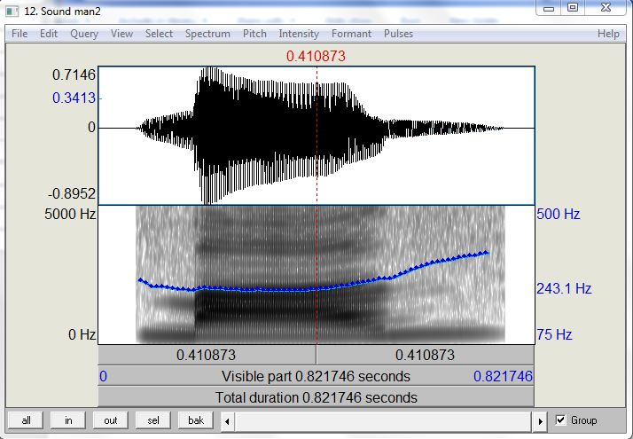Toggle the Group checkbox
Screen dimensions: 633x439
pyautogui.click(x=560, y=420)
